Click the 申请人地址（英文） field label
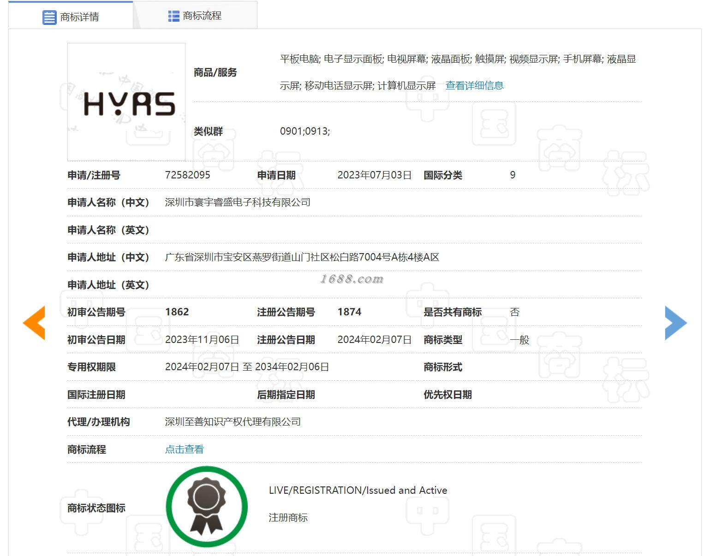703x556 pixels. coord(108,285)
